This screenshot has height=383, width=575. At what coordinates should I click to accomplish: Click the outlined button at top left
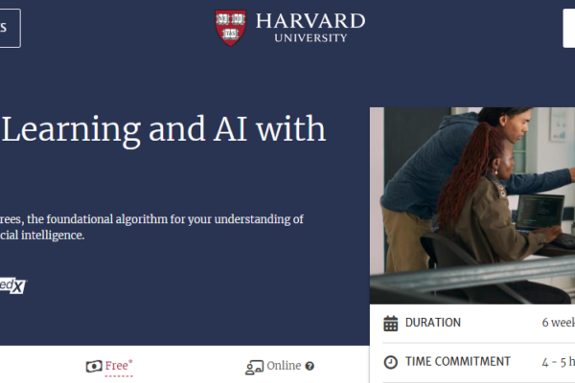9,28
